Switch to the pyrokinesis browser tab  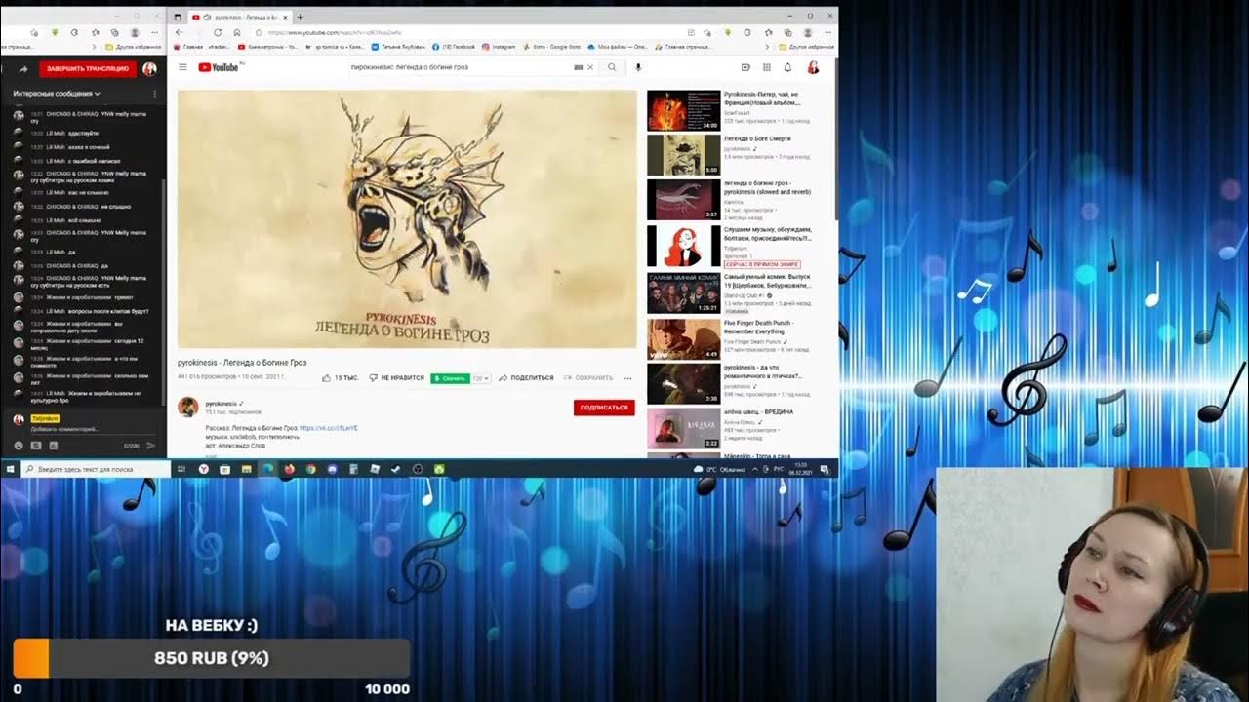(239, 17)
